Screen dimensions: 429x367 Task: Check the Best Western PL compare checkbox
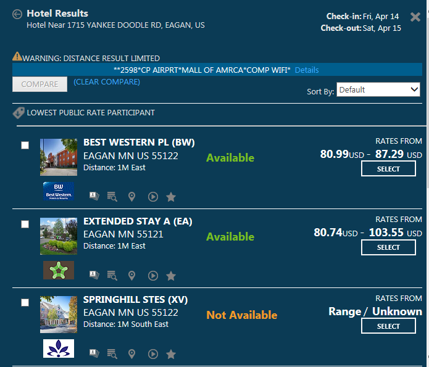tap(25, 145)
